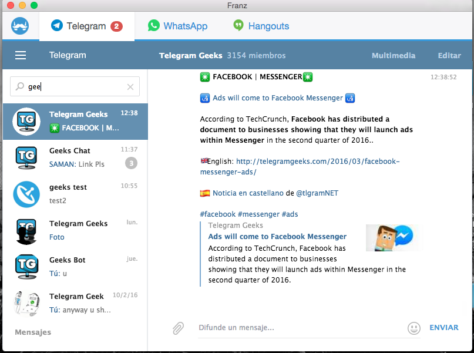
Task: Click the message timestamp 12:38:52
Action: pyautogui.click(x=443, y=77)
